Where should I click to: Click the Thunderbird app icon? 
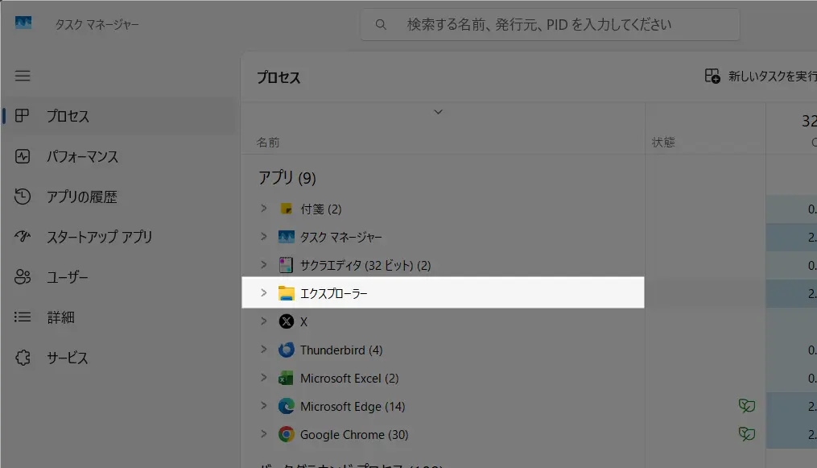click(x=286, y=350)
